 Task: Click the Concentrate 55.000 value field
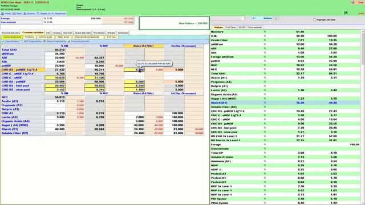click(118, 22)
